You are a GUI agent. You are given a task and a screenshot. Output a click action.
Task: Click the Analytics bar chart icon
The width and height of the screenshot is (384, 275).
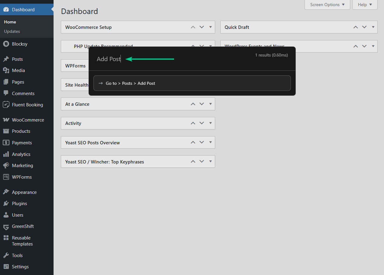tap(6, 154)
